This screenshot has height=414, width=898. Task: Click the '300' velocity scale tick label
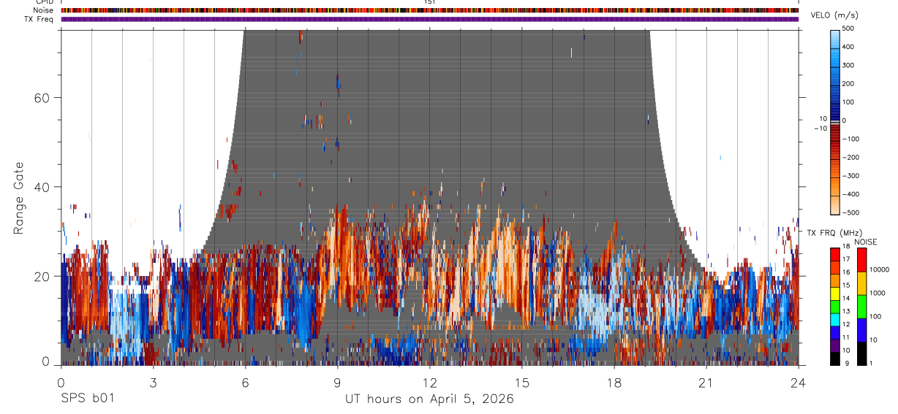point(849,65)
